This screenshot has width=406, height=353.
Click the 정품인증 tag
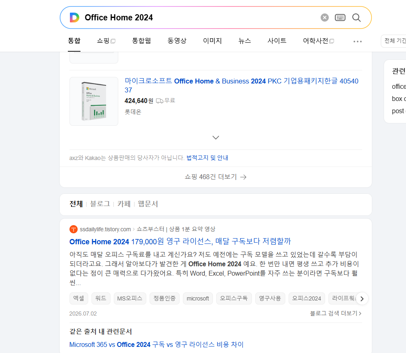coord(165,298)
